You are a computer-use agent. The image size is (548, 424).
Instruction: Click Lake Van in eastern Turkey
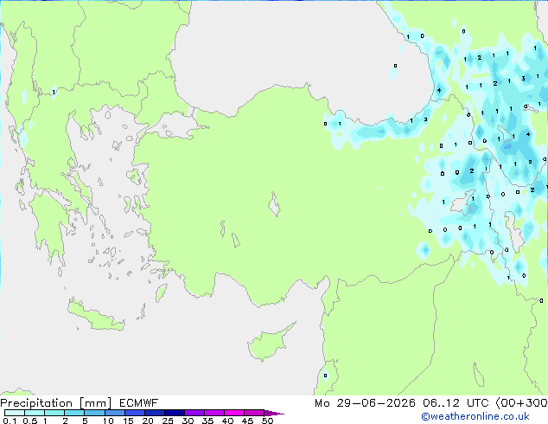point(463,202)
